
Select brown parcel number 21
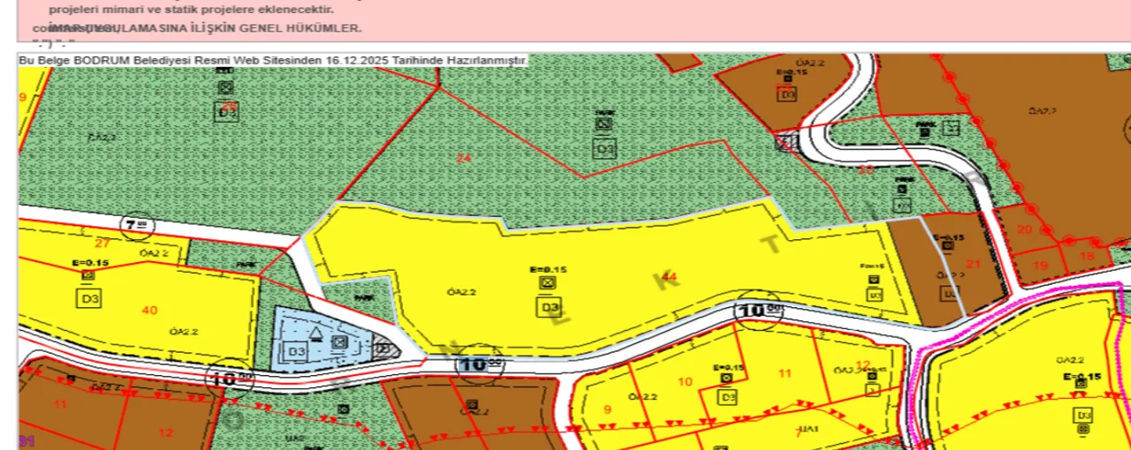[974, 263]
